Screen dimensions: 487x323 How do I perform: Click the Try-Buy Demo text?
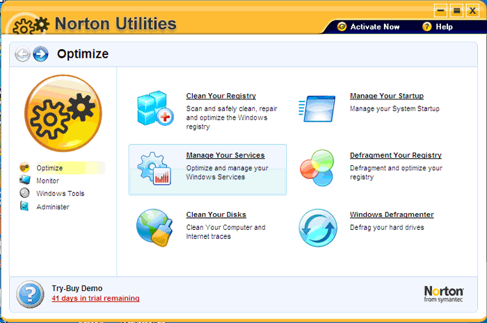[x=77, y=288]
